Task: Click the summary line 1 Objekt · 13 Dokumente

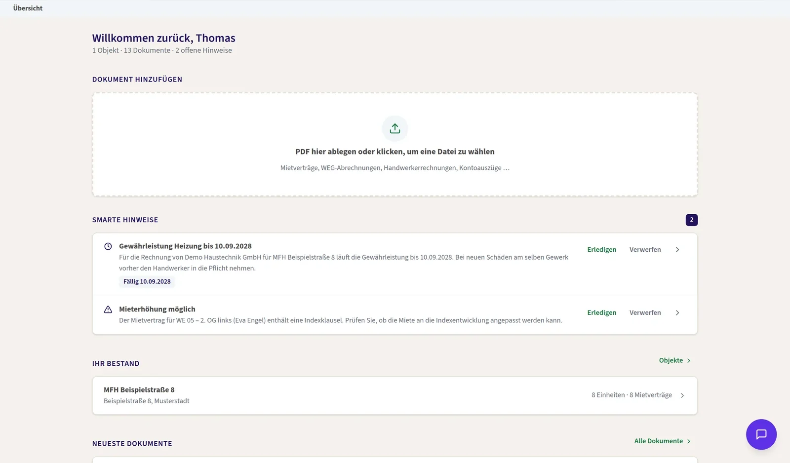Action: point(162,50)
